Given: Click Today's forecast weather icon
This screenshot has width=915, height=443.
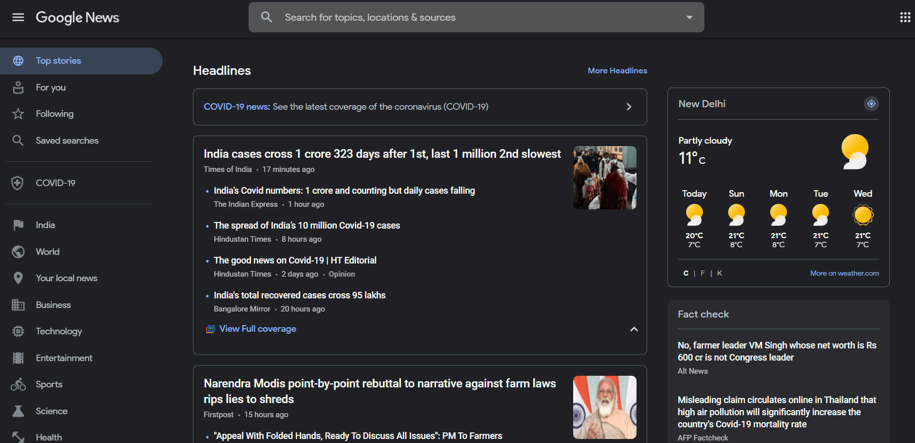Looking at the screenshot, I should pos(694,215).
